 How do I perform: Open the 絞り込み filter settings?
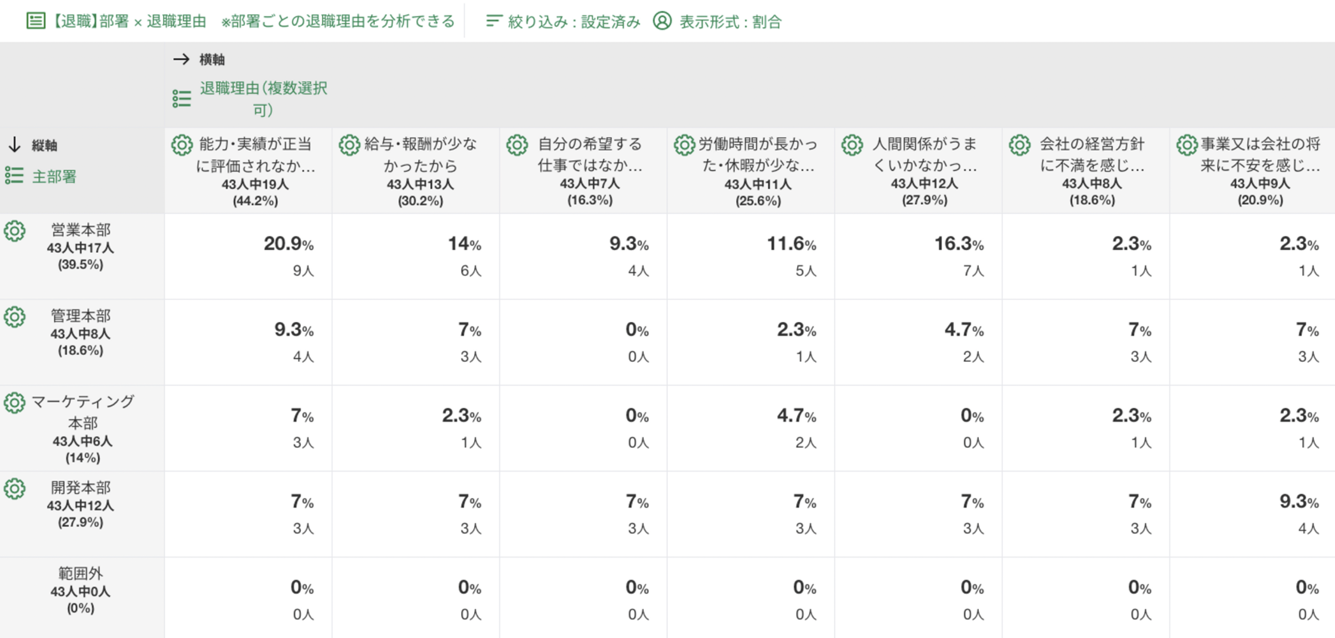tap(563, 21)
